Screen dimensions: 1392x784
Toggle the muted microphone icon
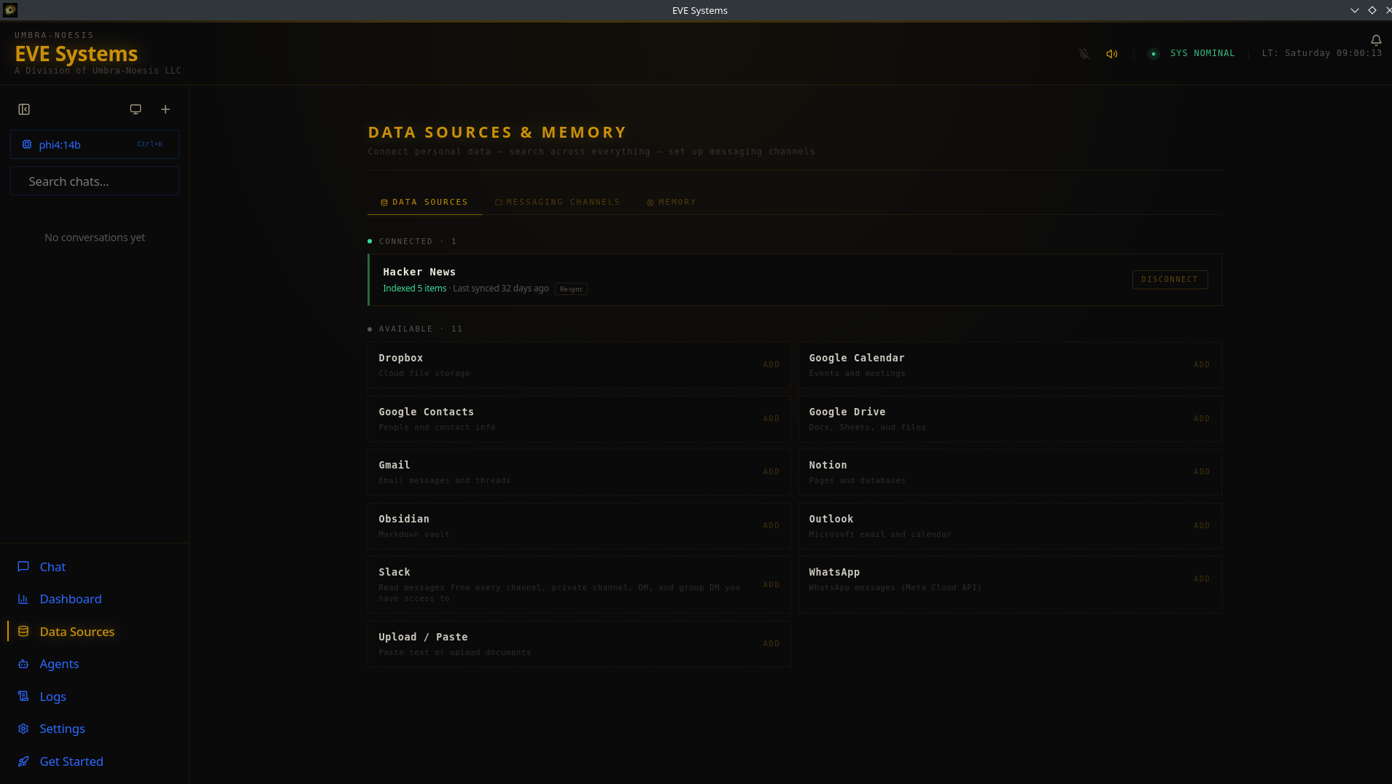1084,54
